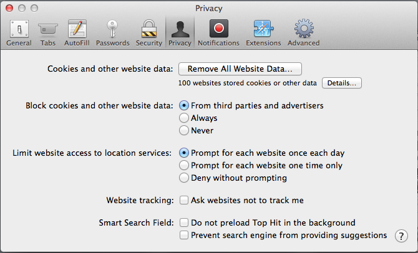Show the Notifications preferences
418x253 pixels.
coord(218,32)
